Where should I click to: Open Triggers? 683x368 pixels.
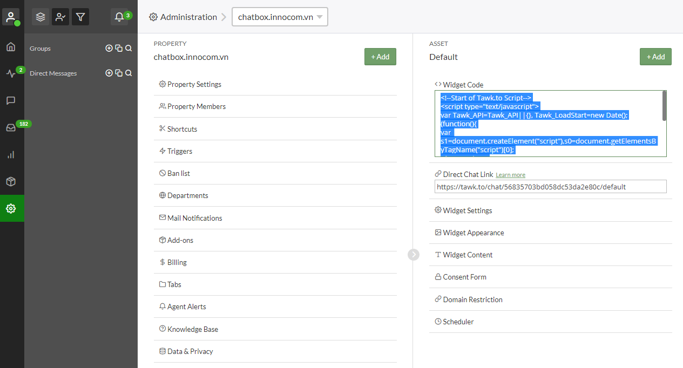point(275,151)
